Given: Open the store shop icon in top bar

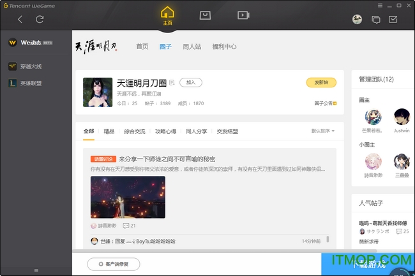Looking at the screenshot, I should (205, 15).
